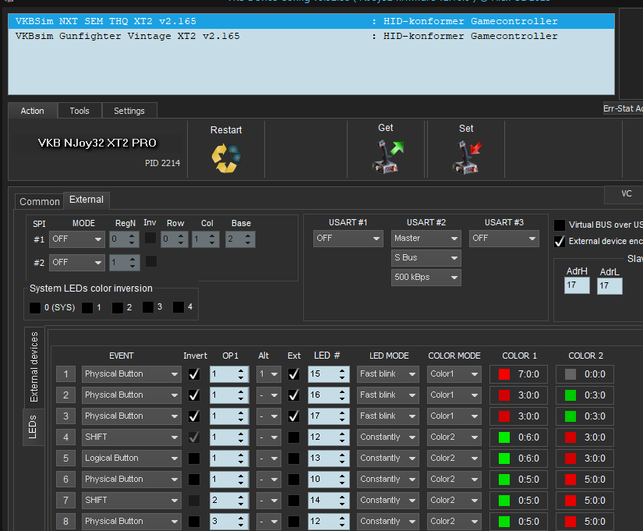Open SPI #2 MODE dropdown
This screenshot has height=531, width=643.
76,262
